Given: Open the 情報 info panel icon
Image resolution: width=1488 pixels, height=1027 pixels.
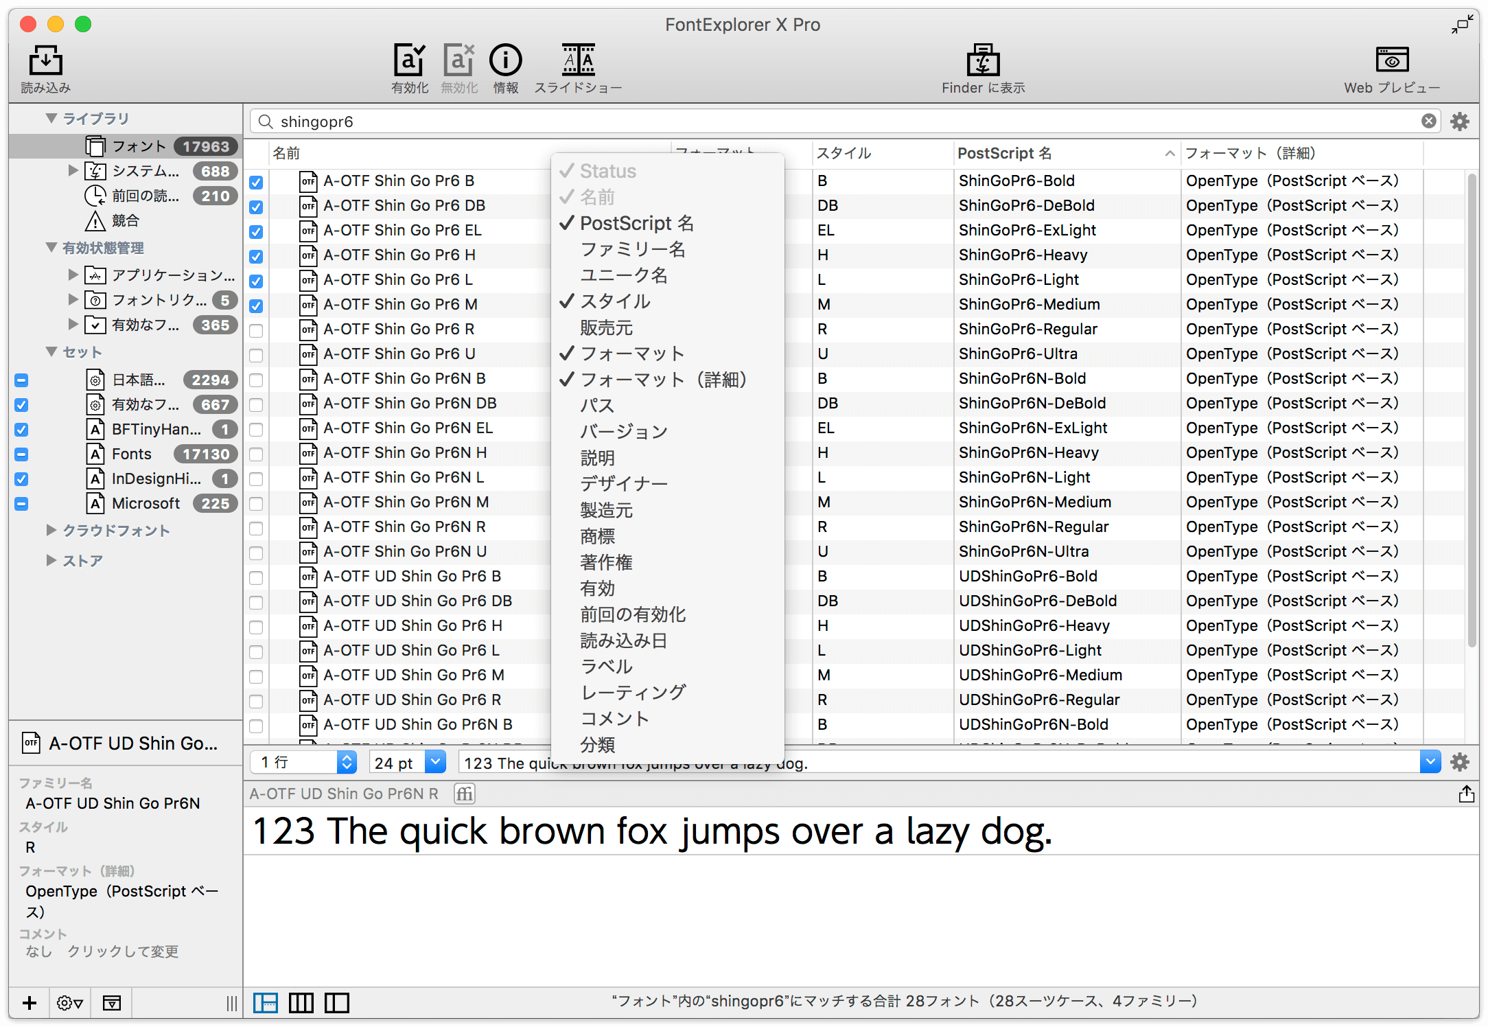Looking at the screenshot, I should (505, 60).
